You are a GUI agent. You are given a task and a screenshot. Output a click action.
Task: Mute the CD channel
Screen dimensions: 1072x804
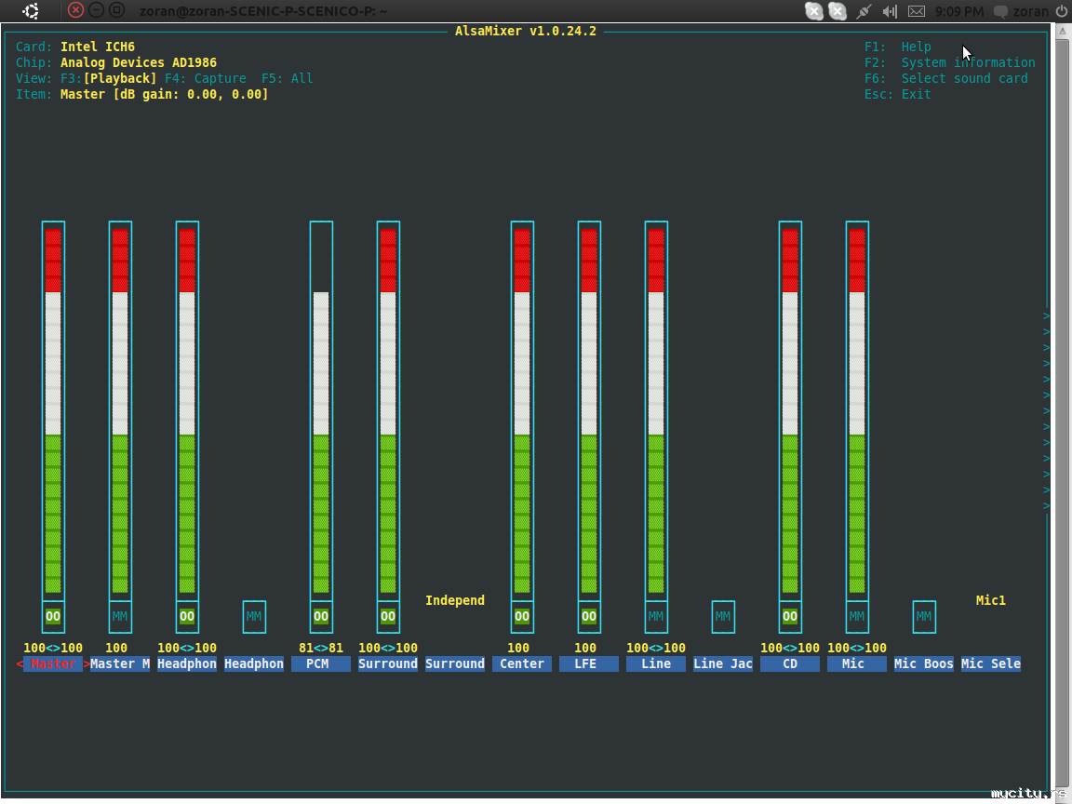(790, 616)
